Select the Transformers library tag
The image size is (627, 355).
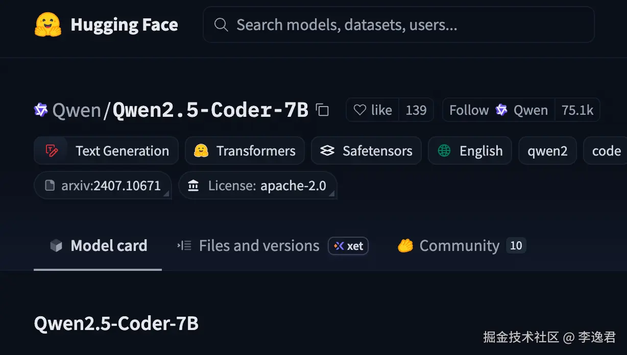(245, 151)
